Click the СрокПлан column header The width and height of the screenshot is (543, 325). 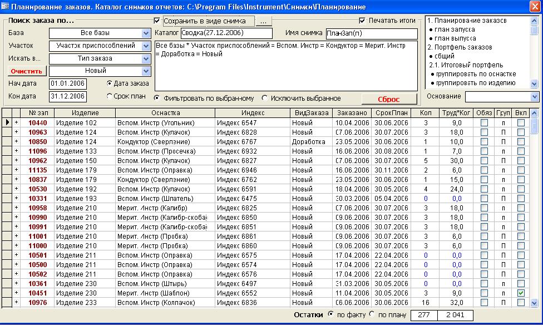[391, 113]
